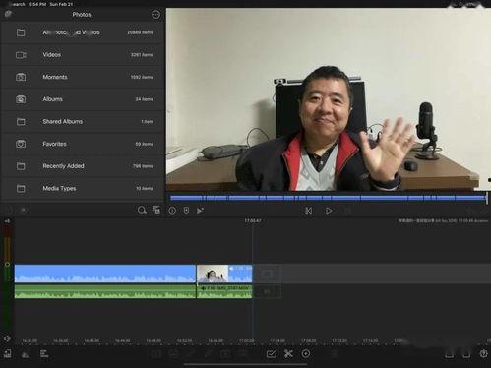
Task: Open the import media icon in bottom toolbar
Action: tap(26, 354)
